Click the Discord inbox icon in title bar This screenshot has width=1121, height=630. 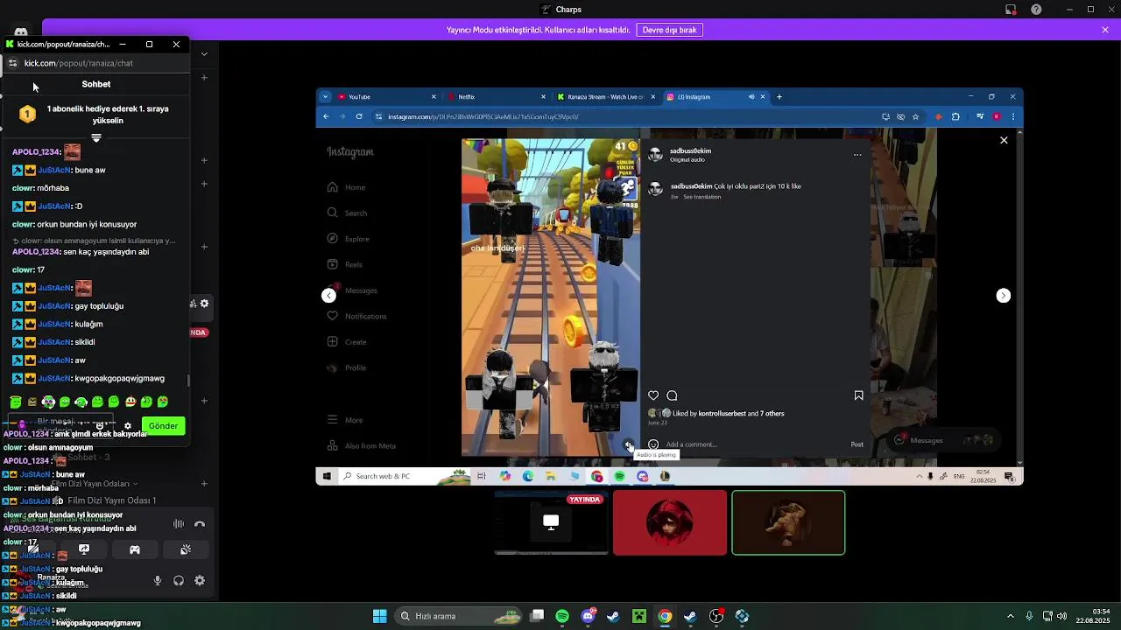1010,10
